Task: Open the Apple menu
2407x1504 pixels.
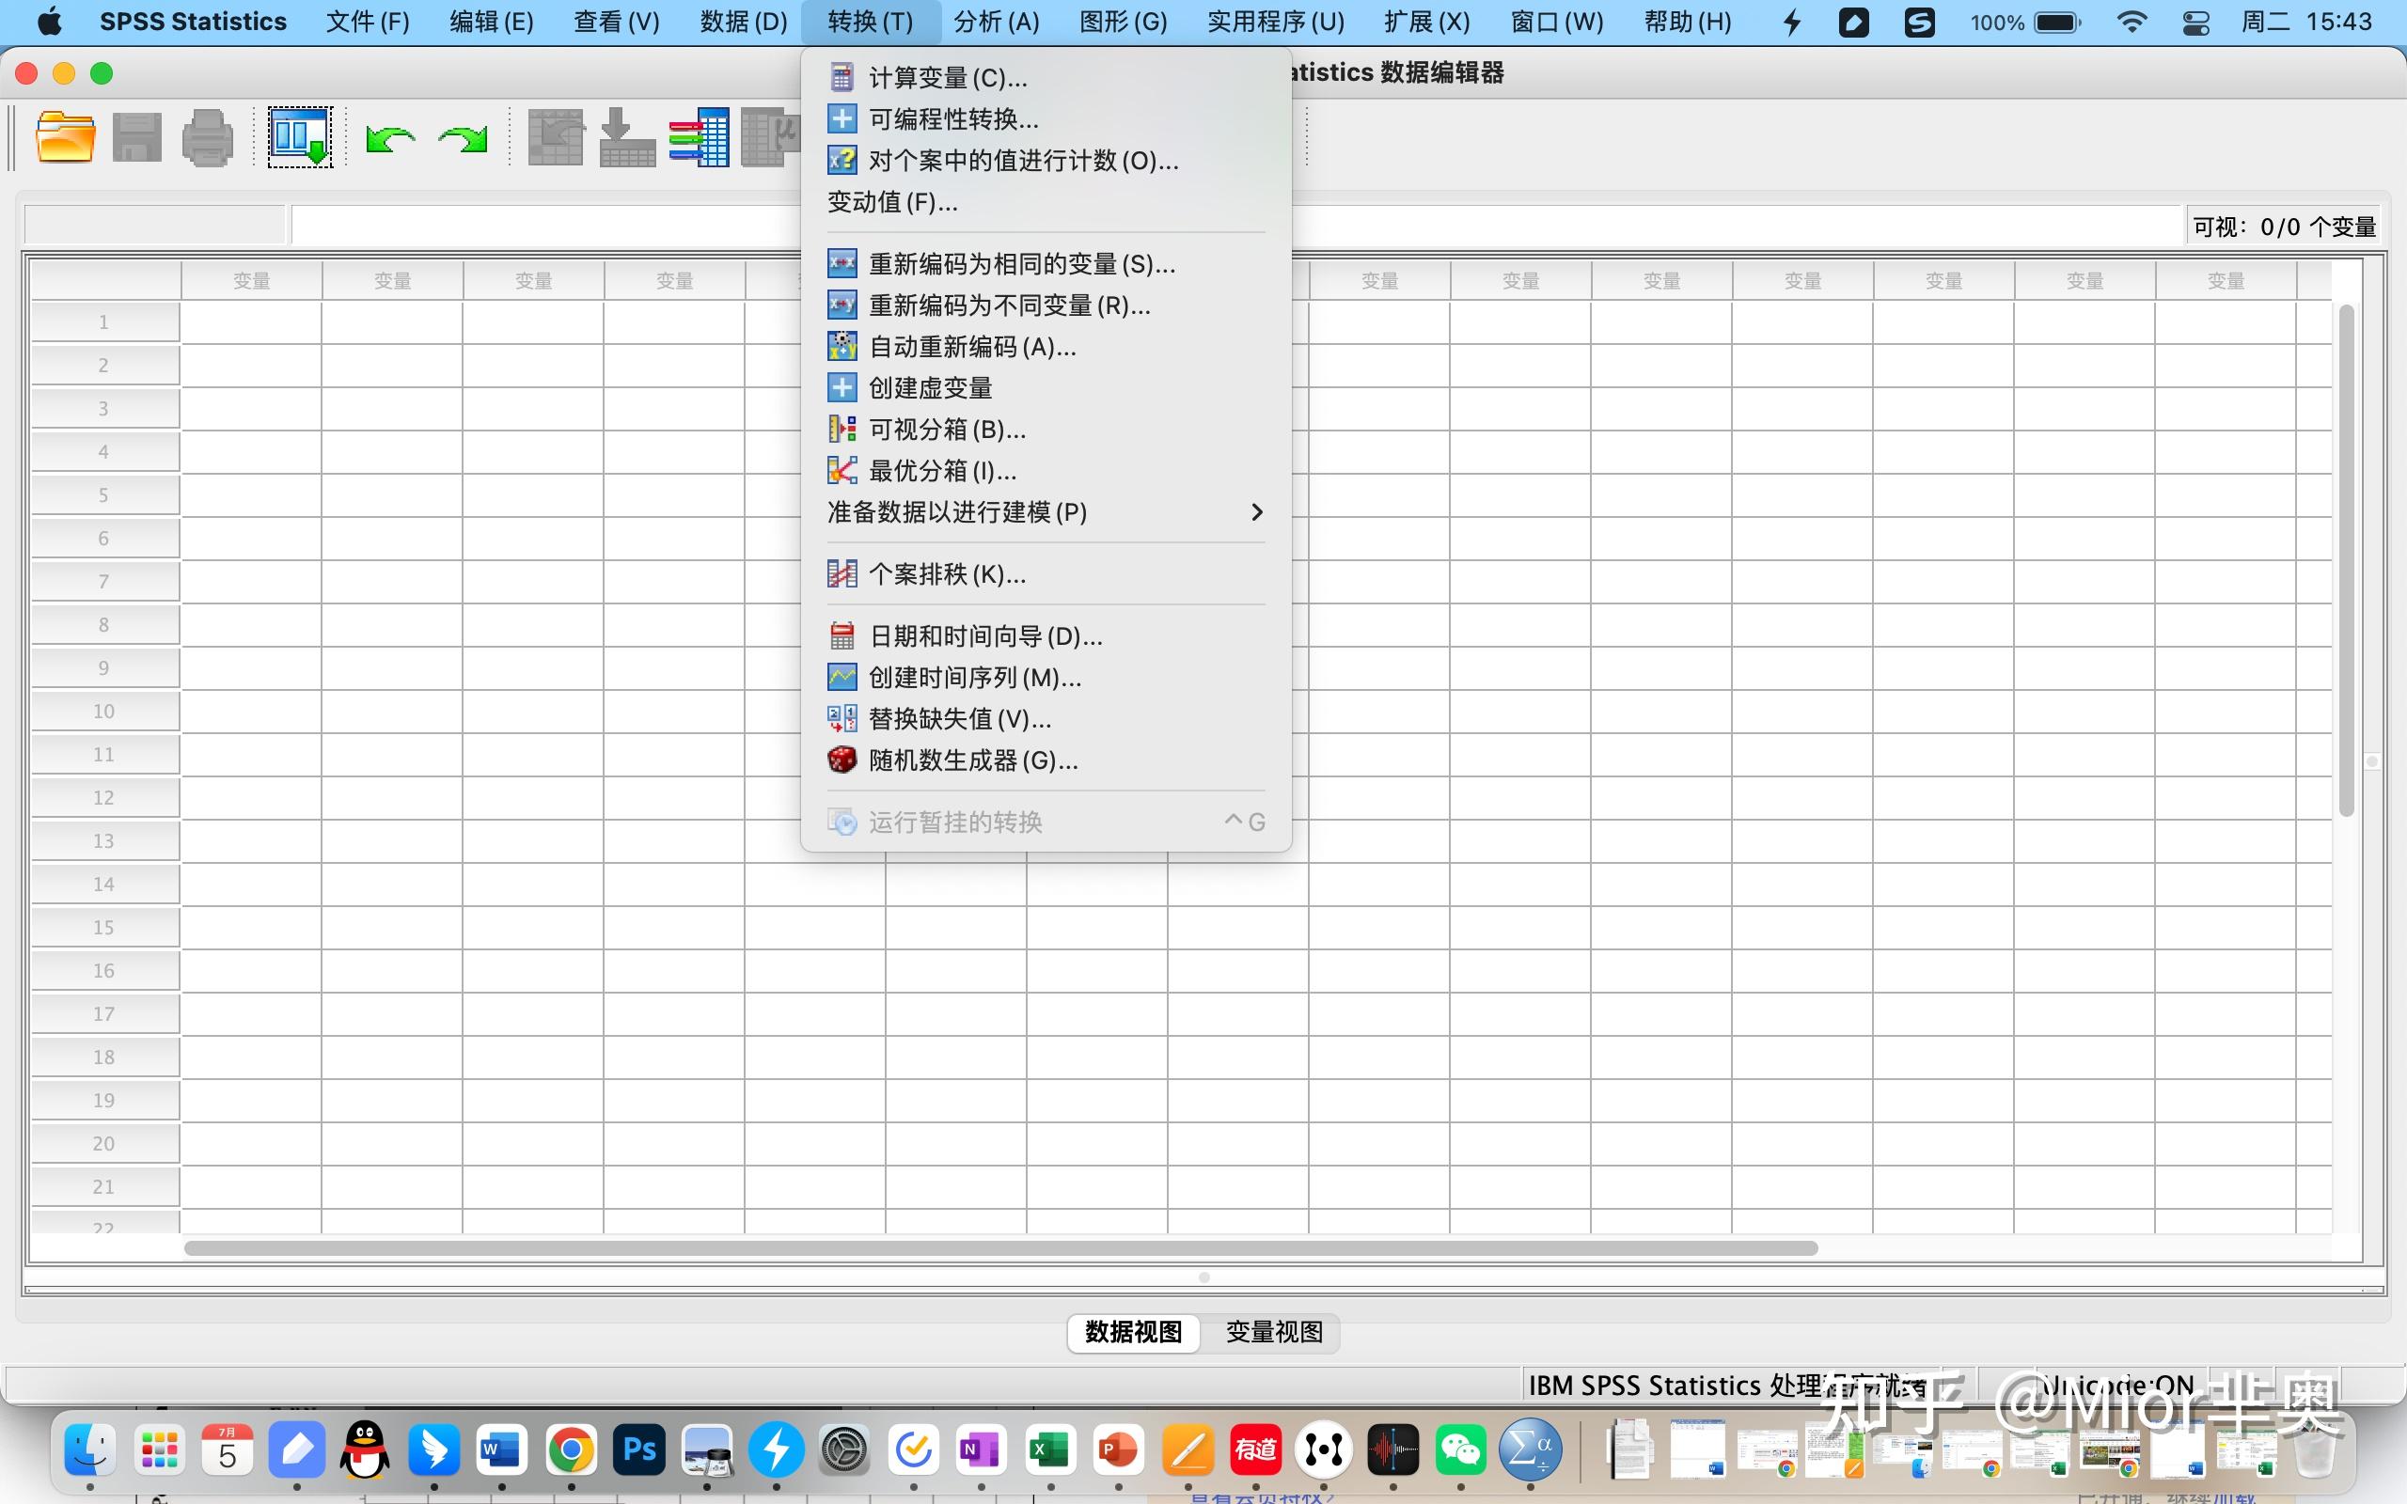Action: click(x=49, y=22)
